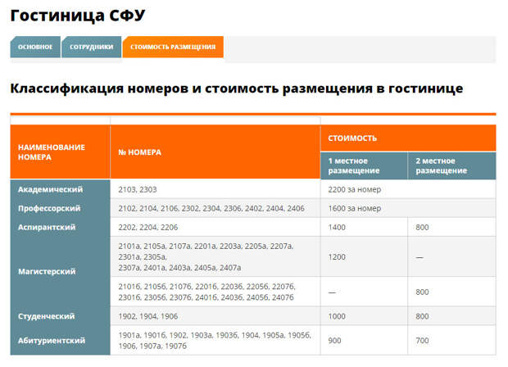Switch to the "Сотрудники" tab
508x367 pixels.
coord(91,48)
